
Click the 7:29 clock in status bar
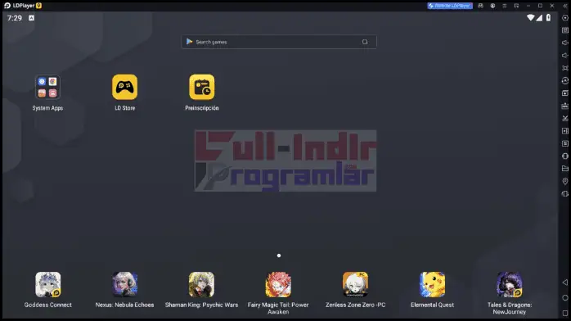pos(15,18)
